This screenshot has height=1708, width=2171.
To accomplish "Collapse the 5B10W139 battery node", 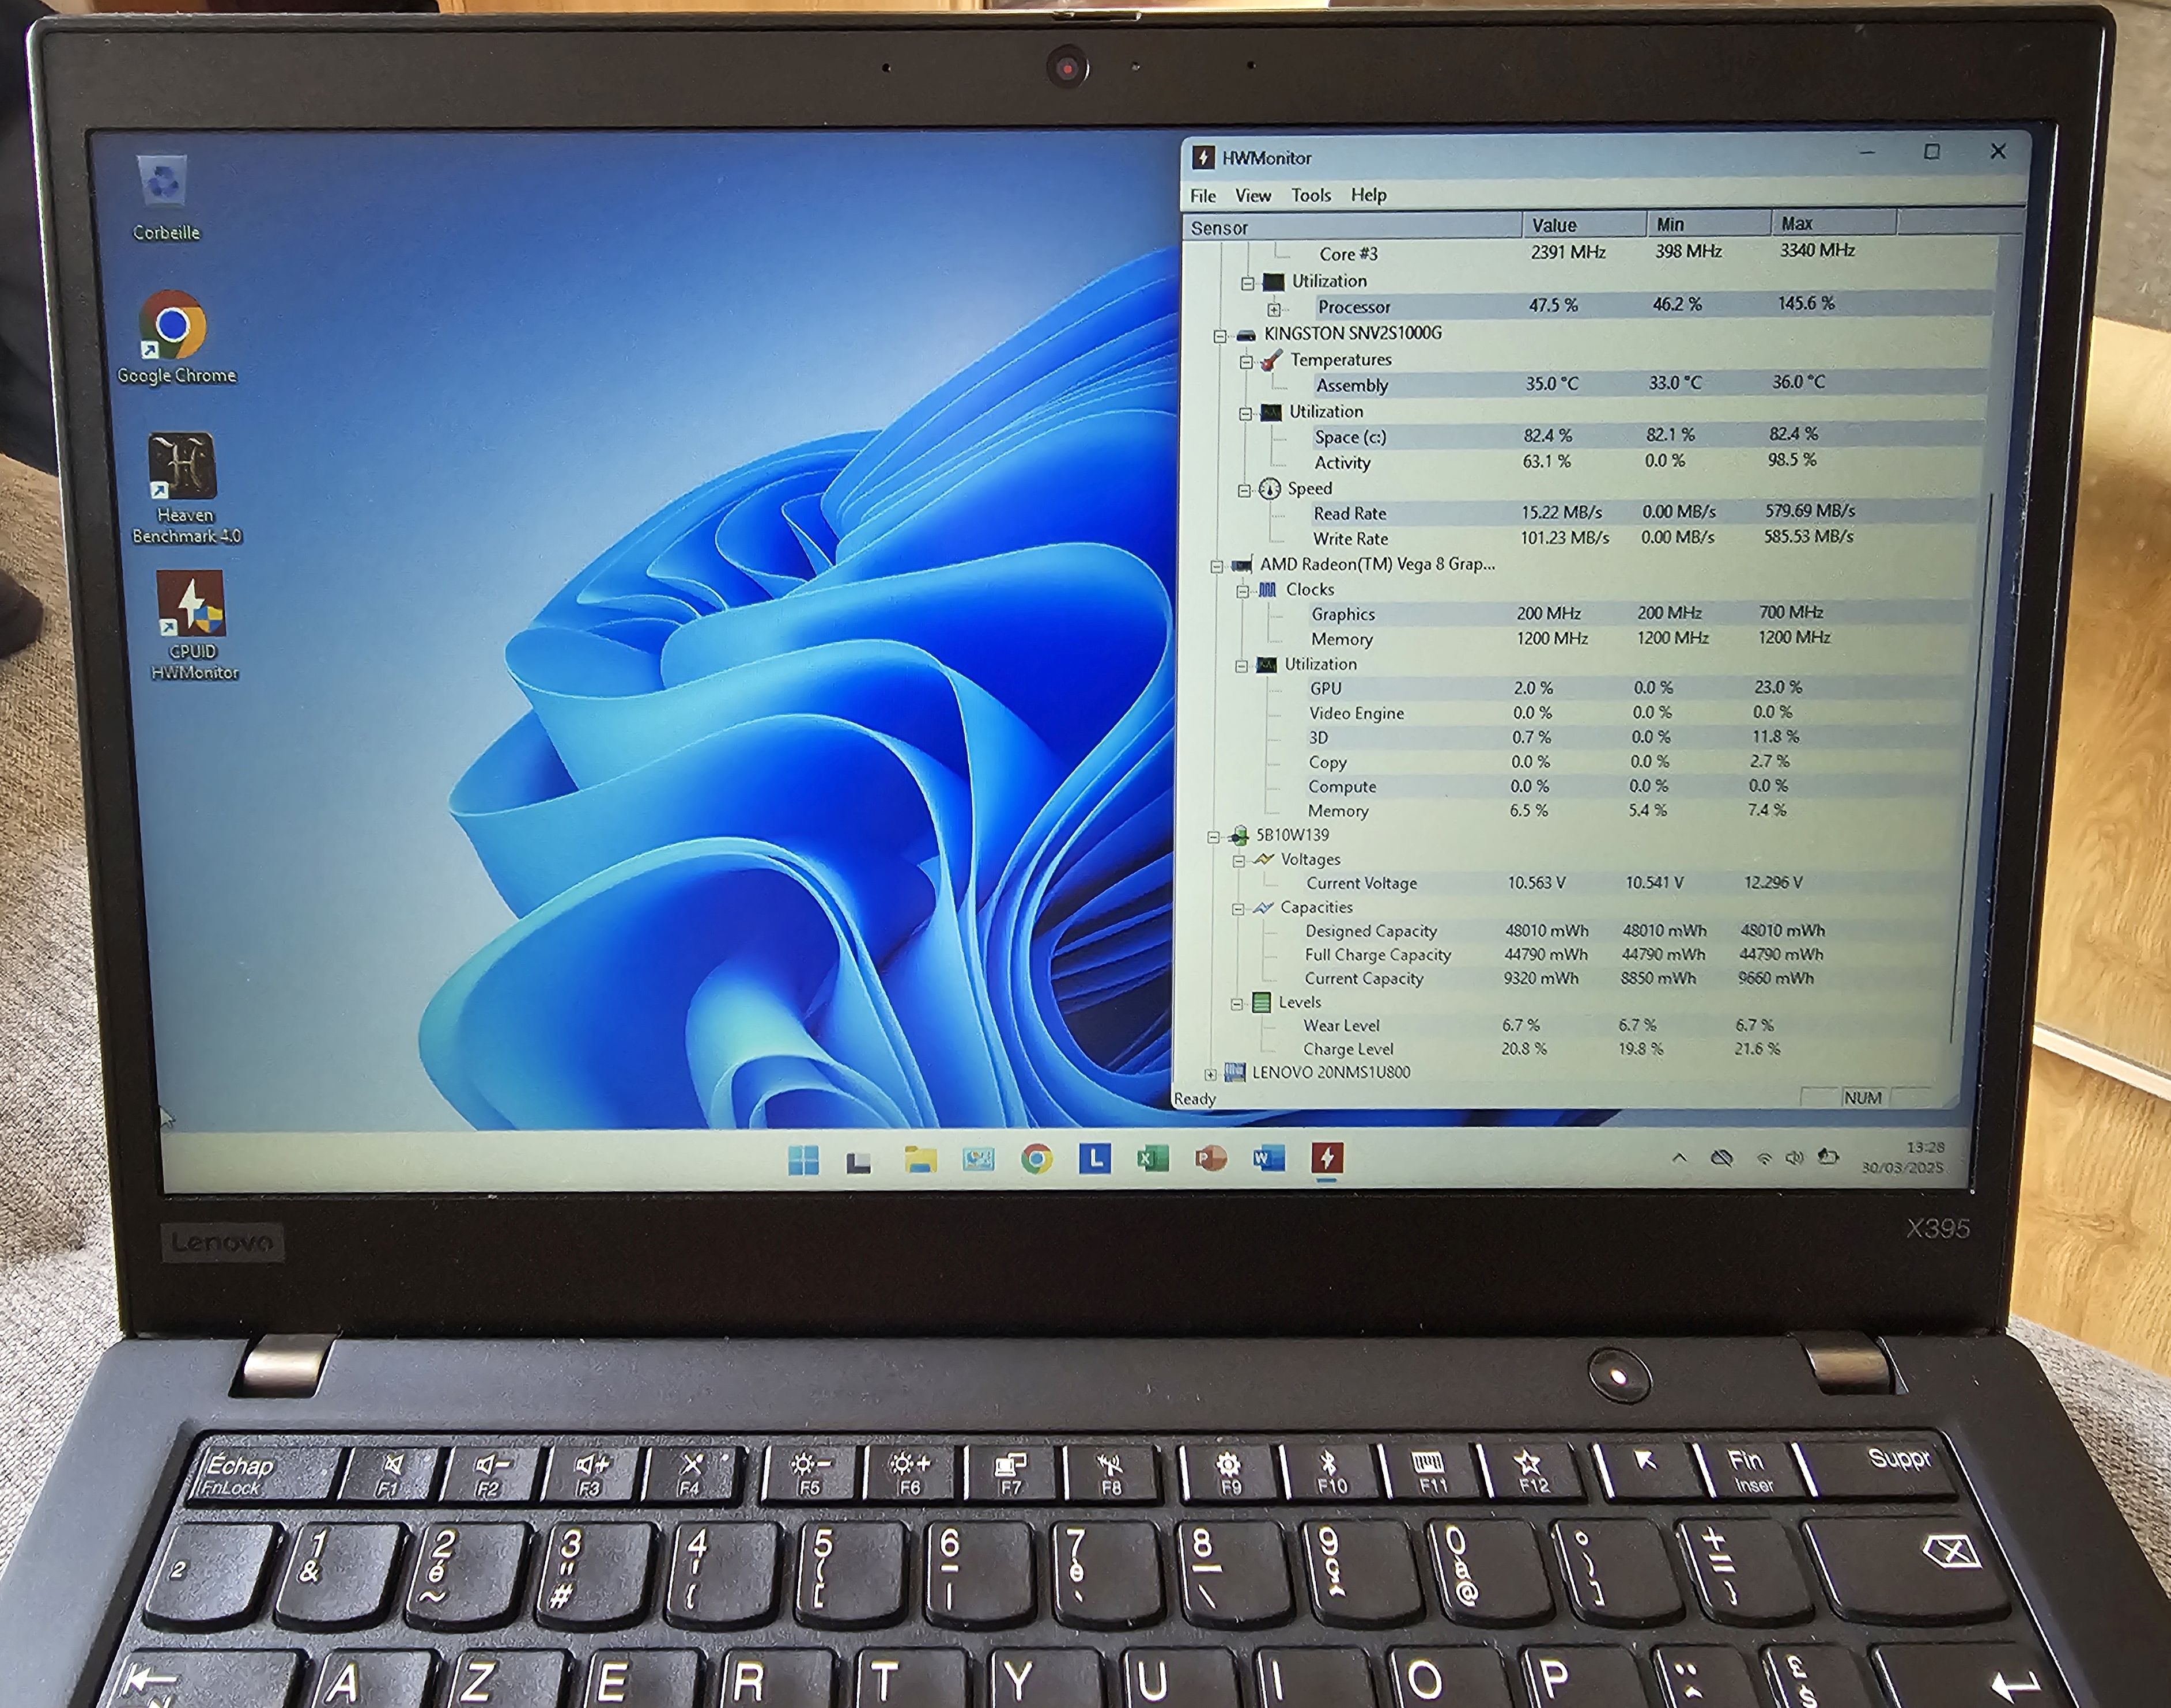I will tap(1214, 837).
